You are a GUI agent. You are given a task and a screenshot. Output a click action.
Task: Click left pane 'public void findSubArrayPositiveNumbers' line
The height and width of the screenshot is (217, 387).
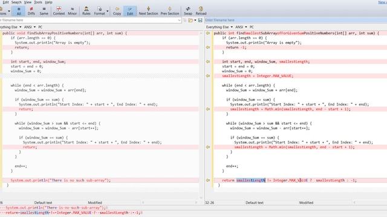65,33
